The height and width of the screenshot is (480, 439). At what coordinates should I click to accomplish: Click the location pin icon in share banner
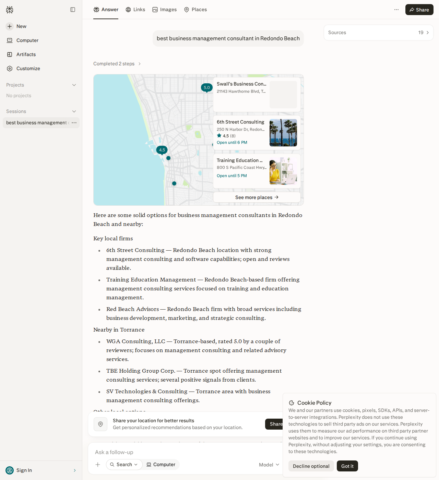pos(100,424)
